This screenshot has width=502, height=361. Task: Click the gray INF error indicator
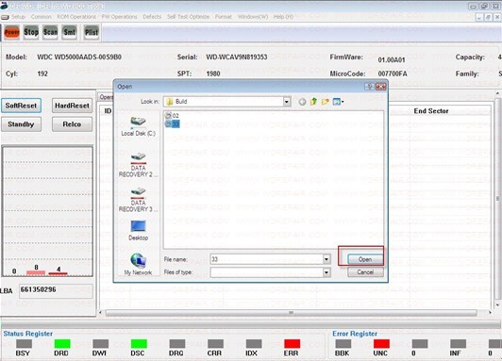tap(458, 344)
